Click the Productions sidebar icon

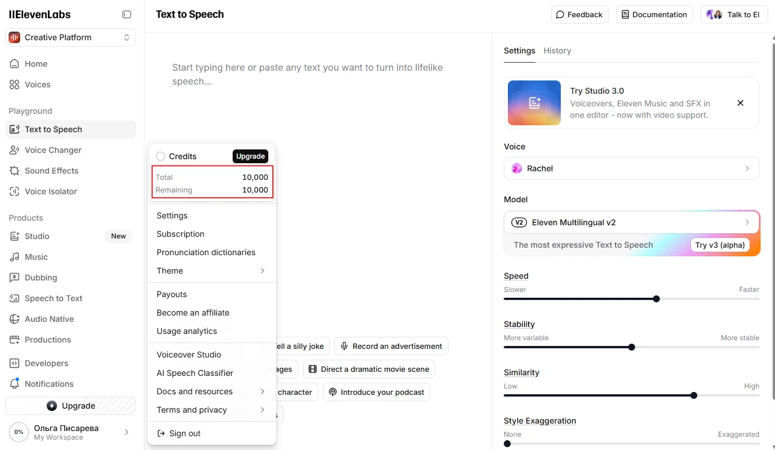pos(14,340)
